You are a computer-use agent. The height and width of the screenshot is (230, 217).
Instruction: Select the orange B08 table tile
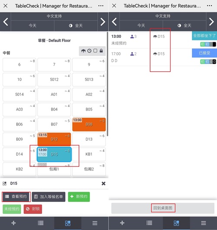coord(89,125)
